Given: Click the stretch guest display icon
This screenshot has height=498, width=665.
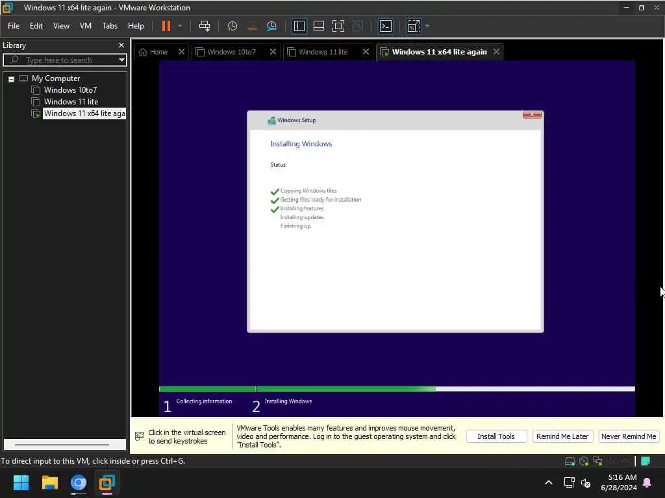Looking at the screenshot, I should (x=413, y=26).
